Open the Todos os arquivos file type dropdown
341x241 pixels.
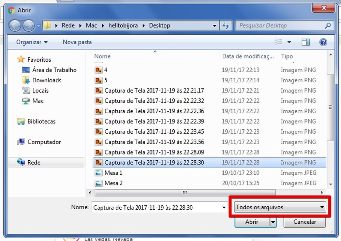[280, 207]
